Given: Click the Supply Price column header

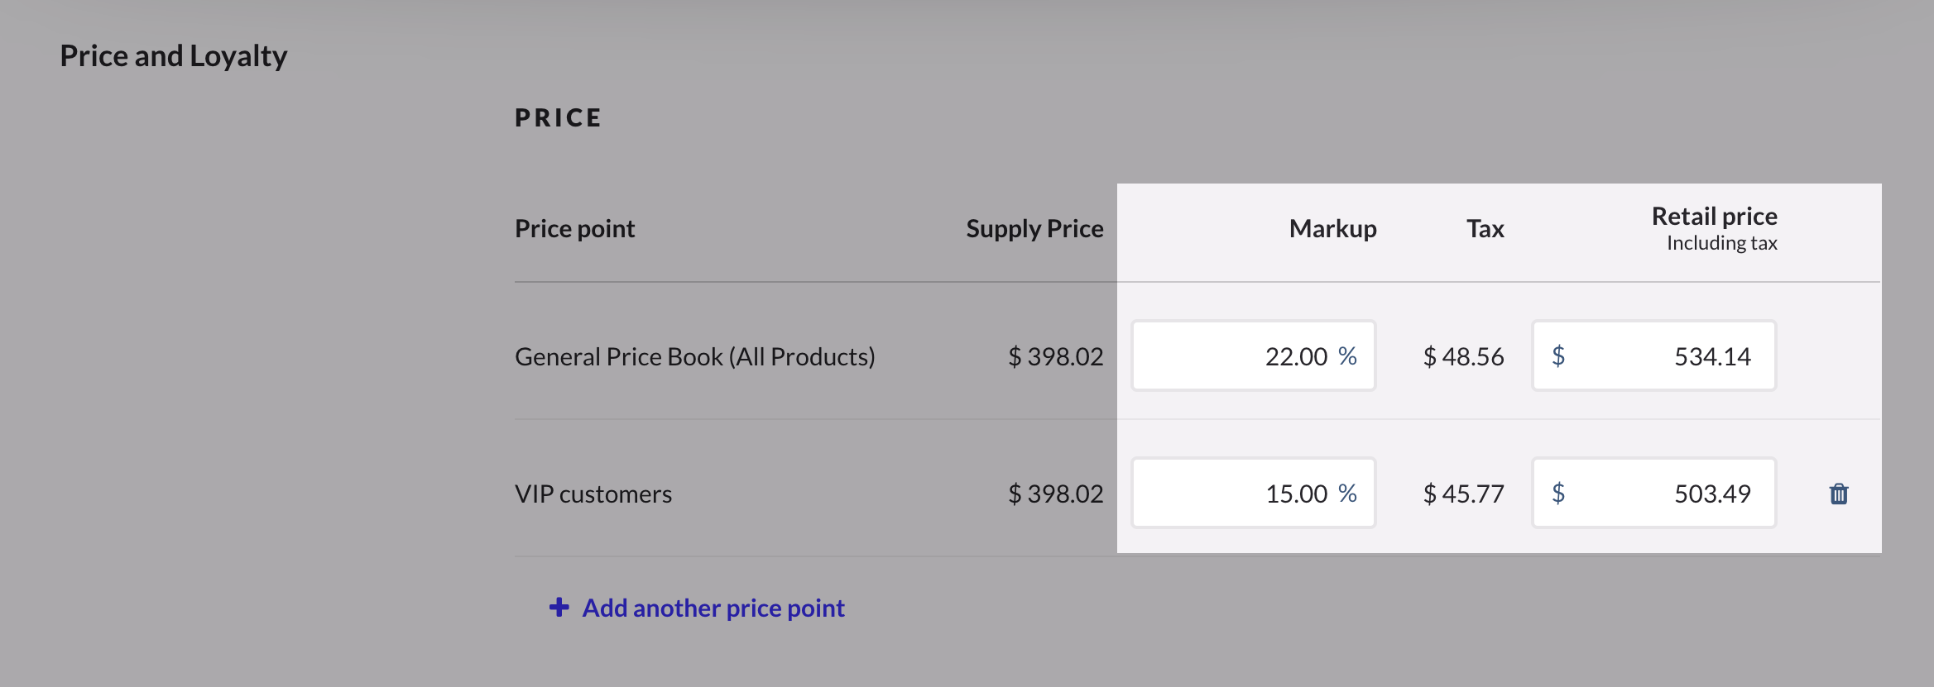Looking at the screenshot, I should [1034, 228].
